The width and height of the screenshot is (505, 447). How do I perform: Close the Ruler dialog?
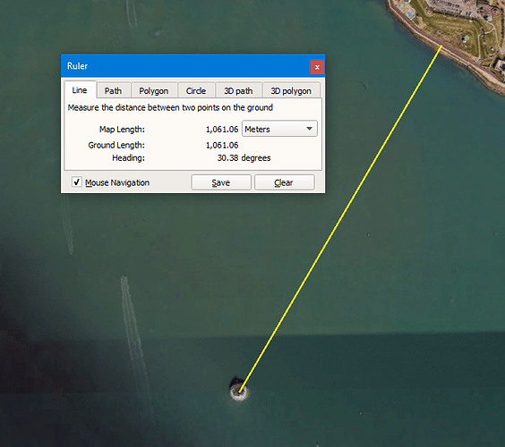(x=317, y=67)
